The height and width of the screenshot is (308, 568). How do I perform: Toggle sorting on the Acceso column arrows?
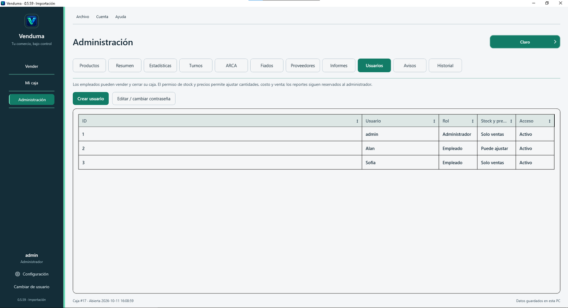point(549,121)
